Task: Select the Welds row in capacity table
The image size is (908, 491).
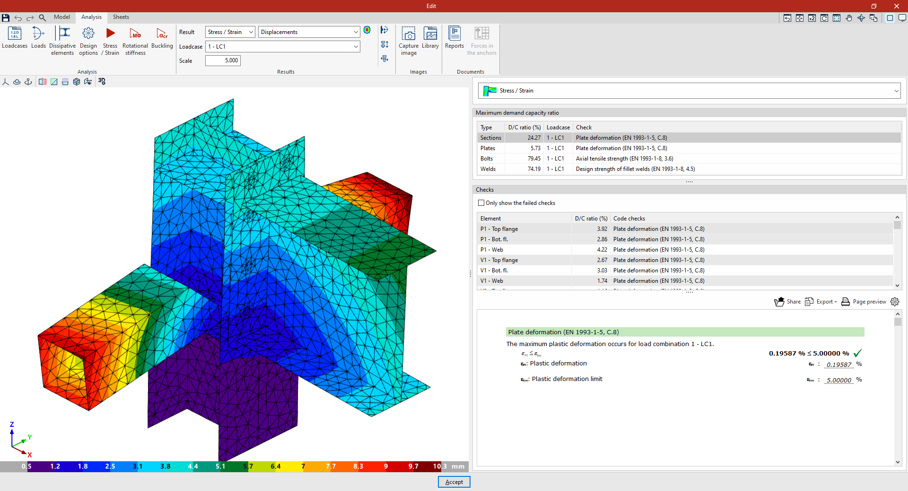Action: [689, 169]
